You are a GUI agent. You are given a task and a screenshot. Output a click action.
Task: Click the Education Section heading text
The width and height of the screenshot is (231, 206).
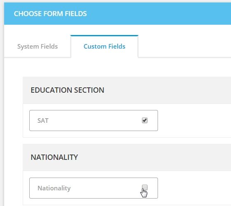coord(68,90)
